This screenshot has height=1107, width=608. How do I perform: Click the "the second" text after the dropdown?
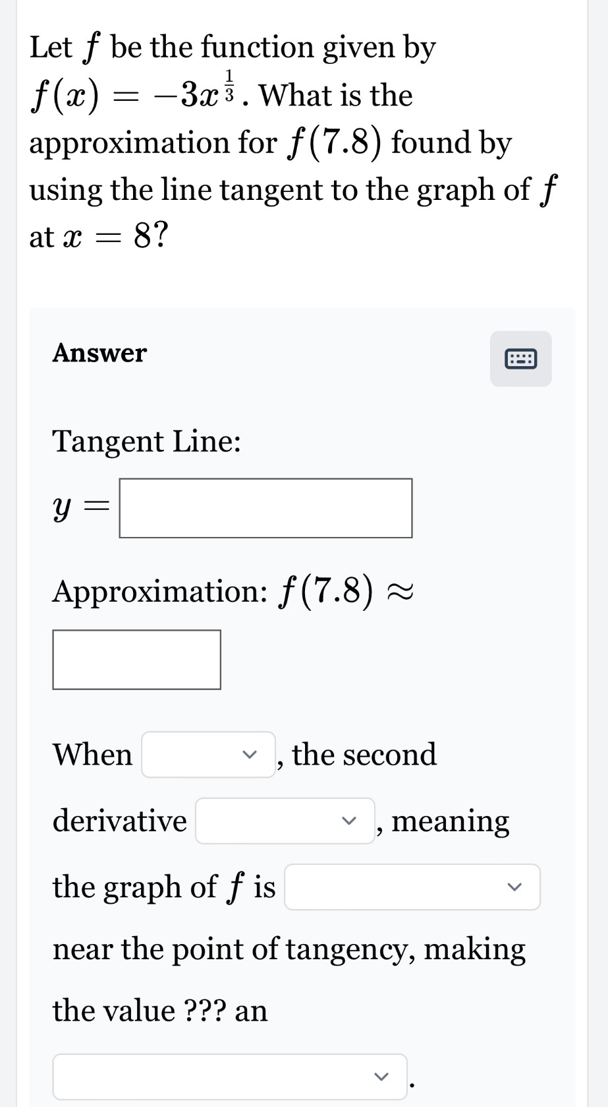[x=364, y=755]
